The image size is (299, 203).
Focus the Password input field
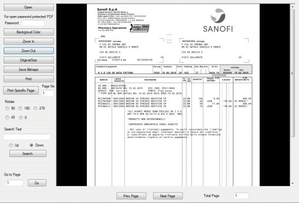(33, 23)
